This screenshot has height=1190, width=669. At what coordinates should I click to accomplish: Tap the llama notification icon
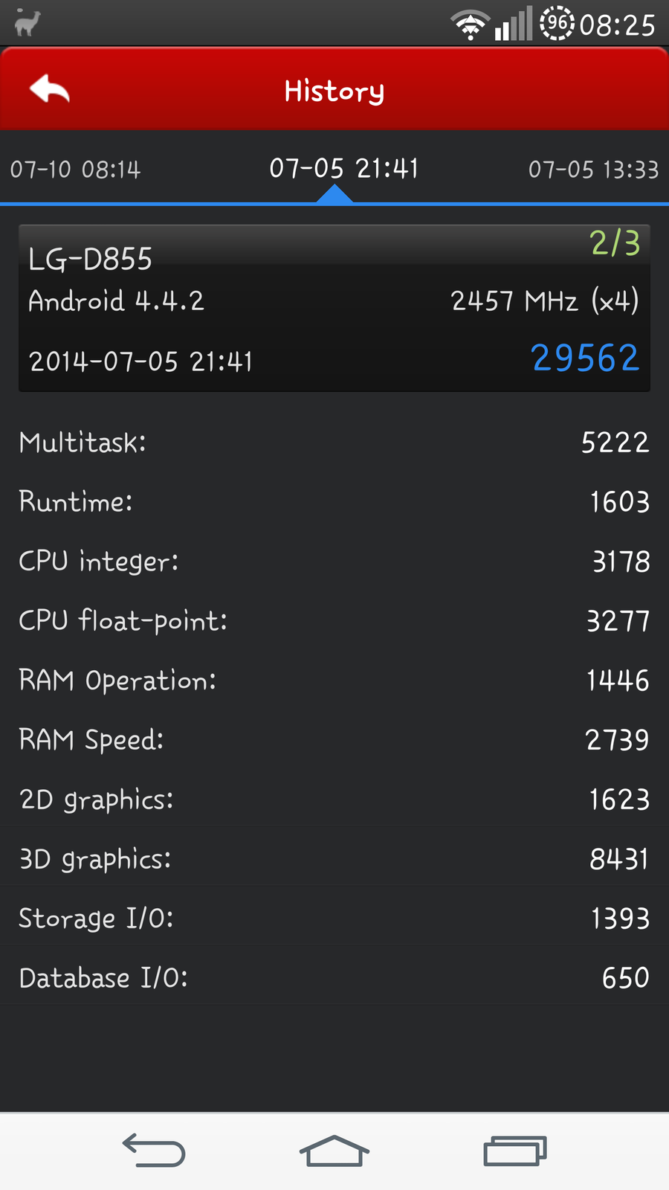27,23
